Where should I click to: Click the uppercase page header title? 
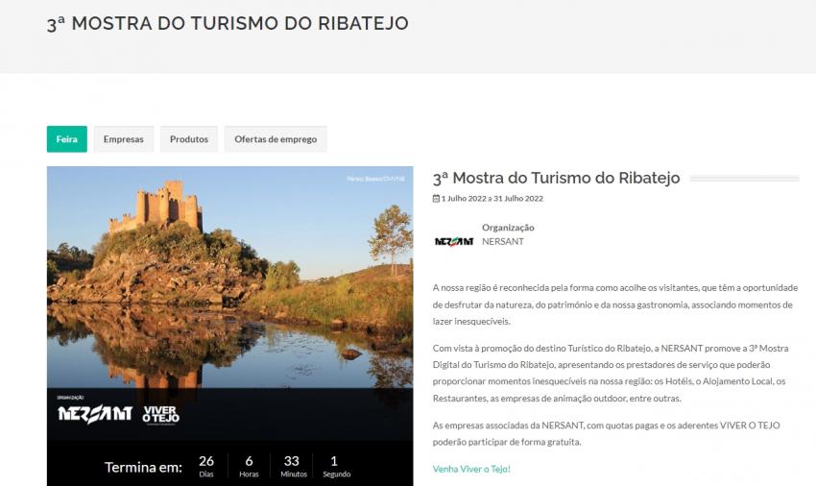pyautogui.click(x=228, y=24)
